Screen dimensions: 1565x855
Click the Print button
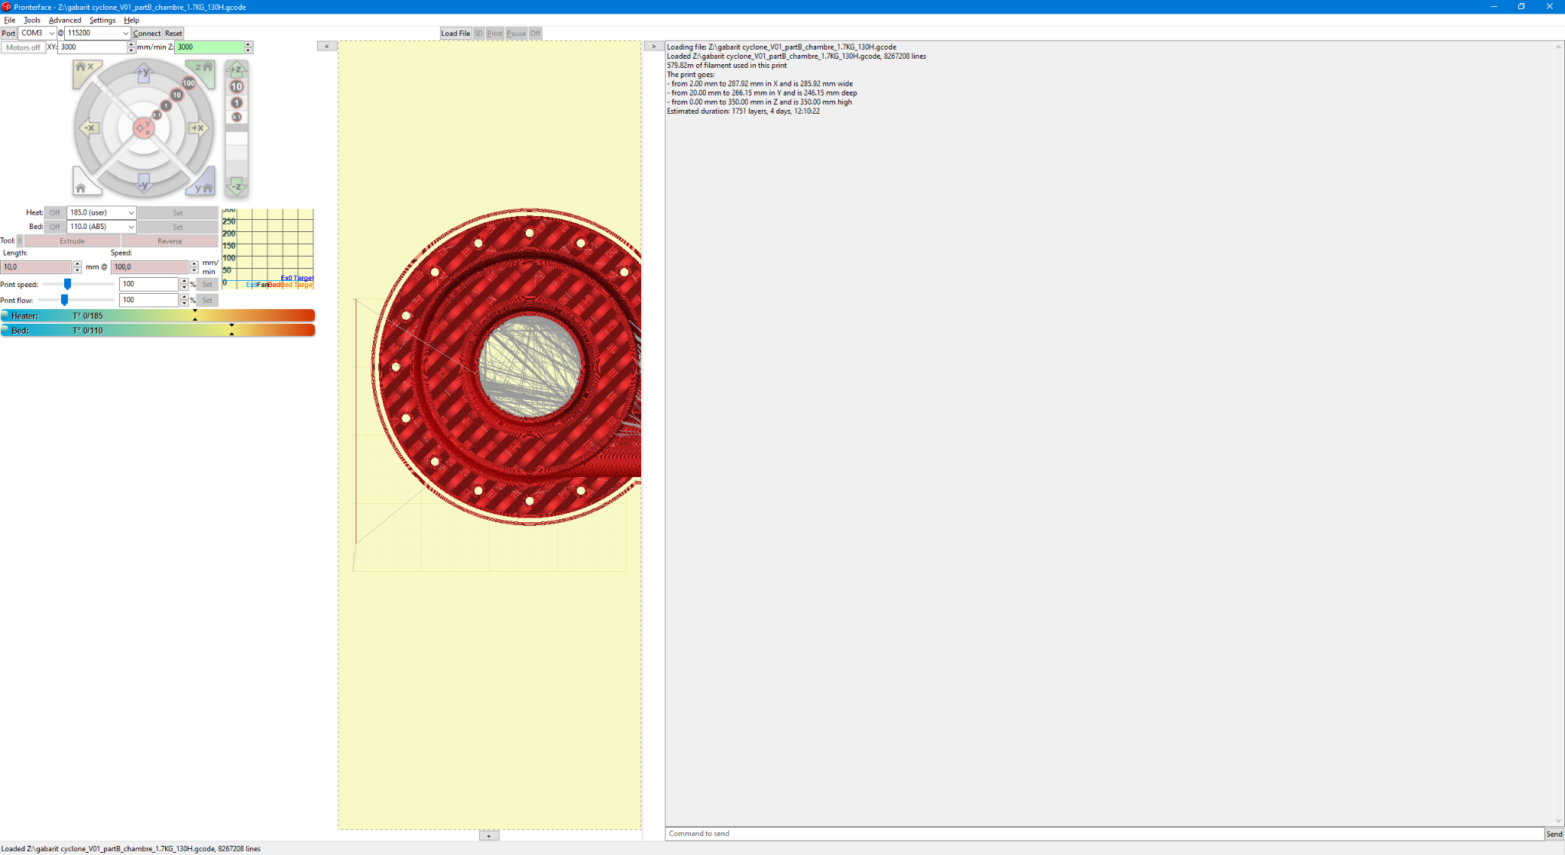pyautogui.click(x=494, y=34)
